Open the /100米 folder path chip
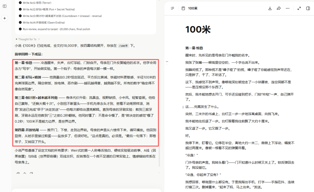This screenshot has height=192, width=314. [123, 46]
